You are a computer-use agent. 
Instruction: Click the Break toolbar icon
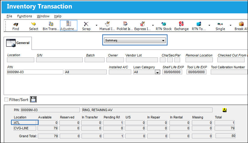[241, 24]
